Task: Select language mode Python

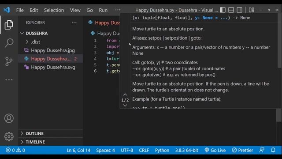Action: 162,150
